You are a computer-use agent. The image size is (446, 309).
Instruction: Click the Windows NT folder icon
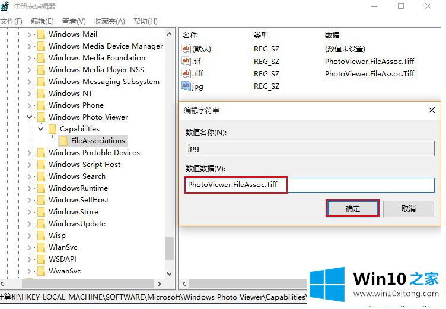[42, 94]
